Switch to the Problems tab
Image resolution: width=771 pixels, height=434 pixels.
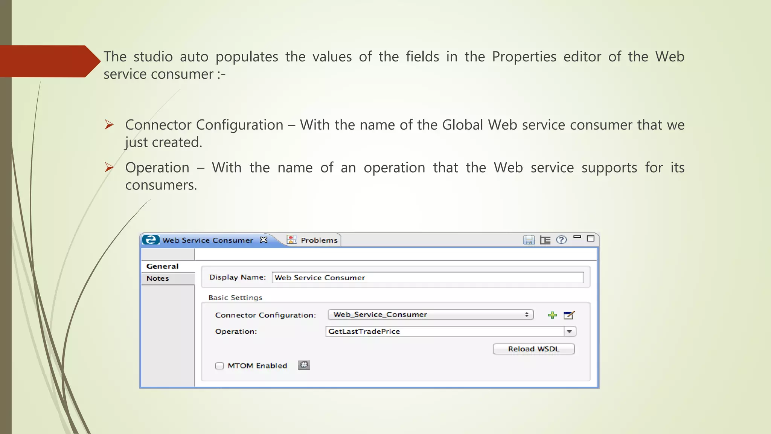318,240
